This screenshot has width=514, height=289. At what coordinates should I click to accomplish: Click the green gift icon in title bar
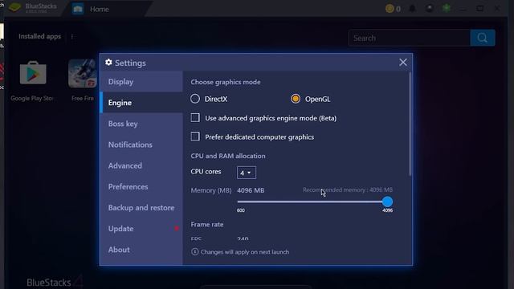[x=447, y=8]
